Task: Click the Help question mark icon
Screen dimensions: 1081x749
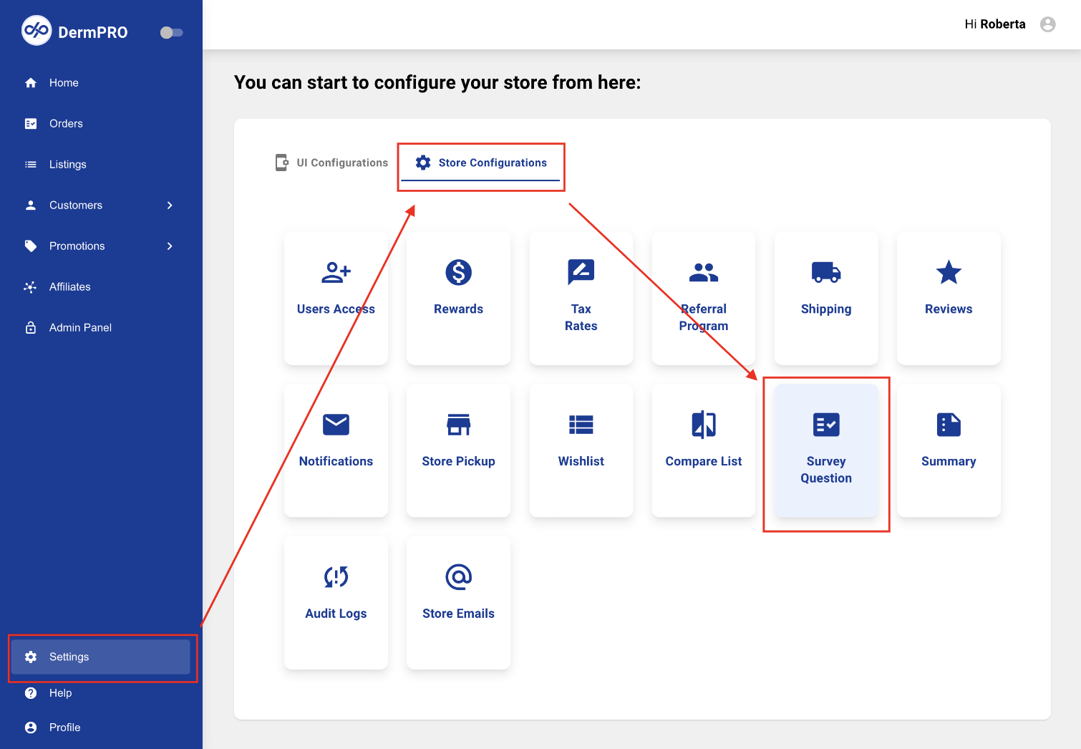Action: (31, 693)
